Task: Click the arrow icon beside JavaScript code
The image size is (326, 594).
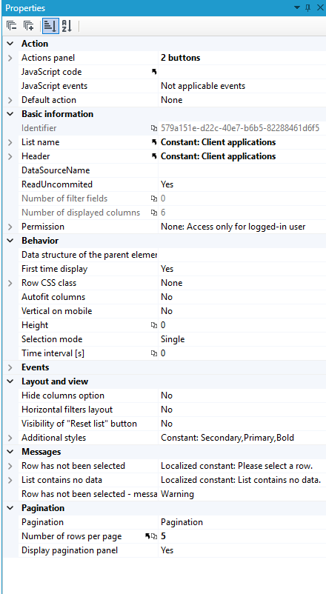Action: [154, 72]
